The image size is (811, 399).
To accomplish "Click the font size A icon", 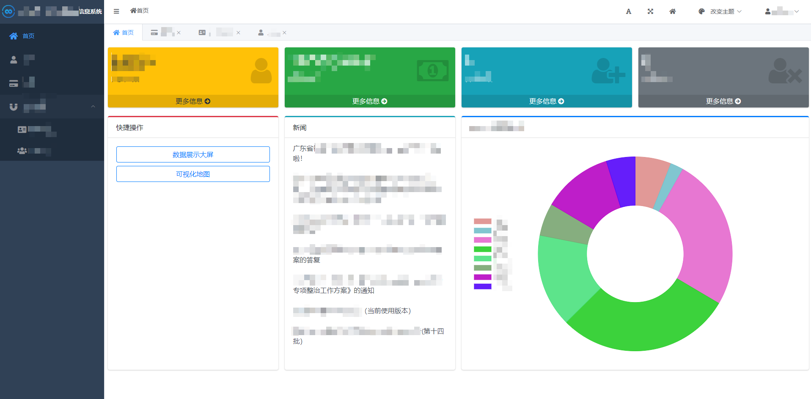I will tap(628, 11).
